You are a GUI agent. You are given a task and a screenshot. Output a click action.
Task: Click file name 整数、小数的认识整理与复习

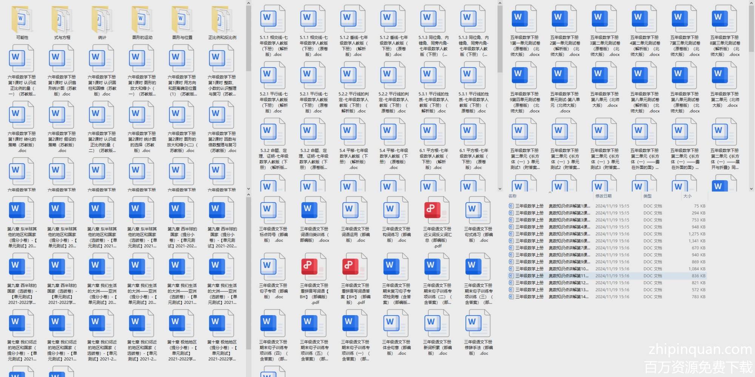pyautogui.click(x=222, y=86)
